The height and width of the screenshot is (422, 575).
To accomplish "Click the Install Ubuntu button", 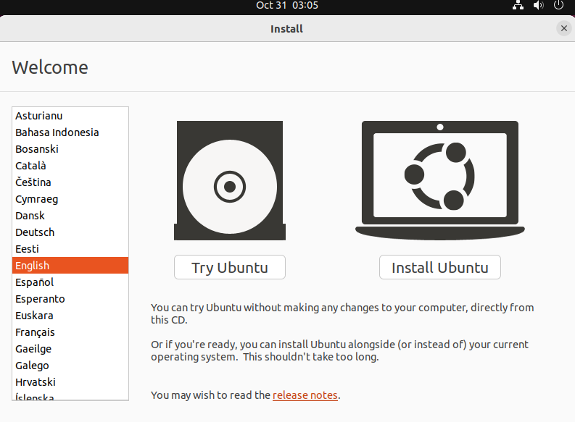I will click(439, 267).
